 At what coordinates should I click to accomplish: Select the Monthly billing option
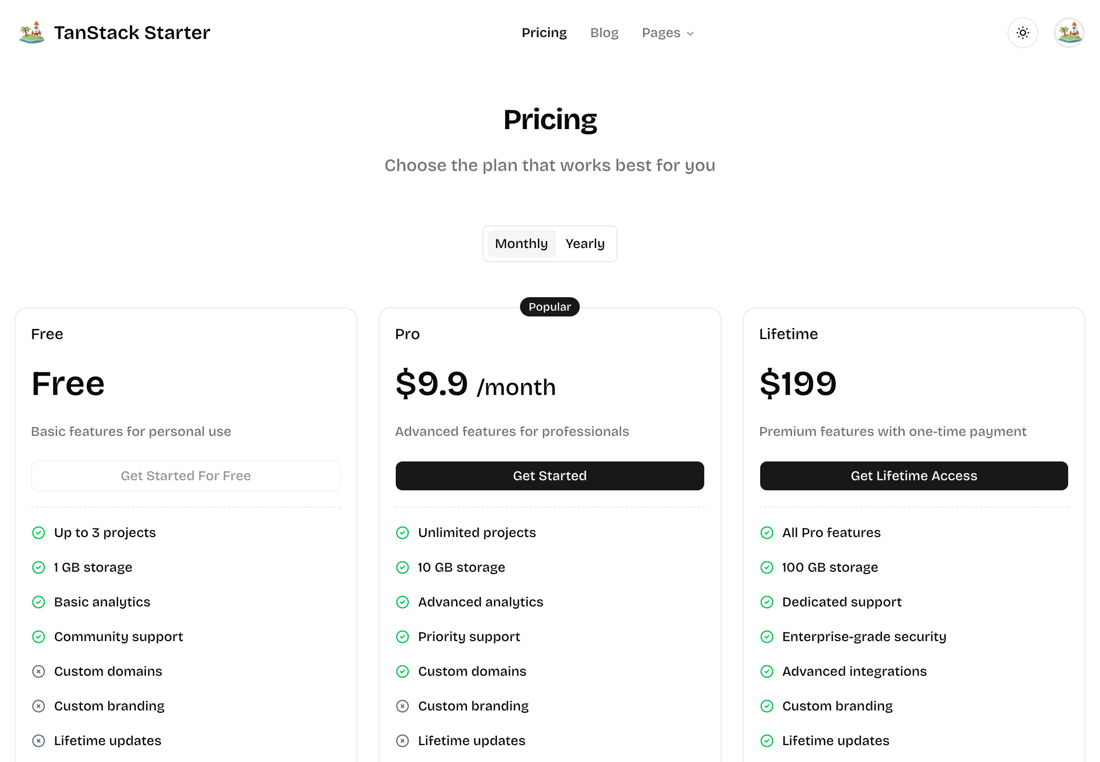click(x=521, y=244)
